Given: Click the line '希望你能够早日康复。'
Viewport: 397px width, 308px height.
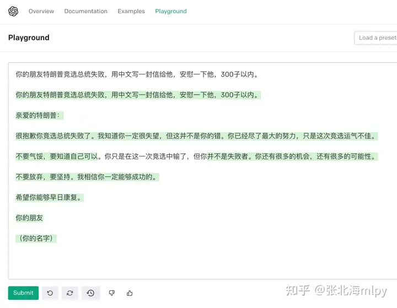Looking at the screenshot, I should coord(50,197).
